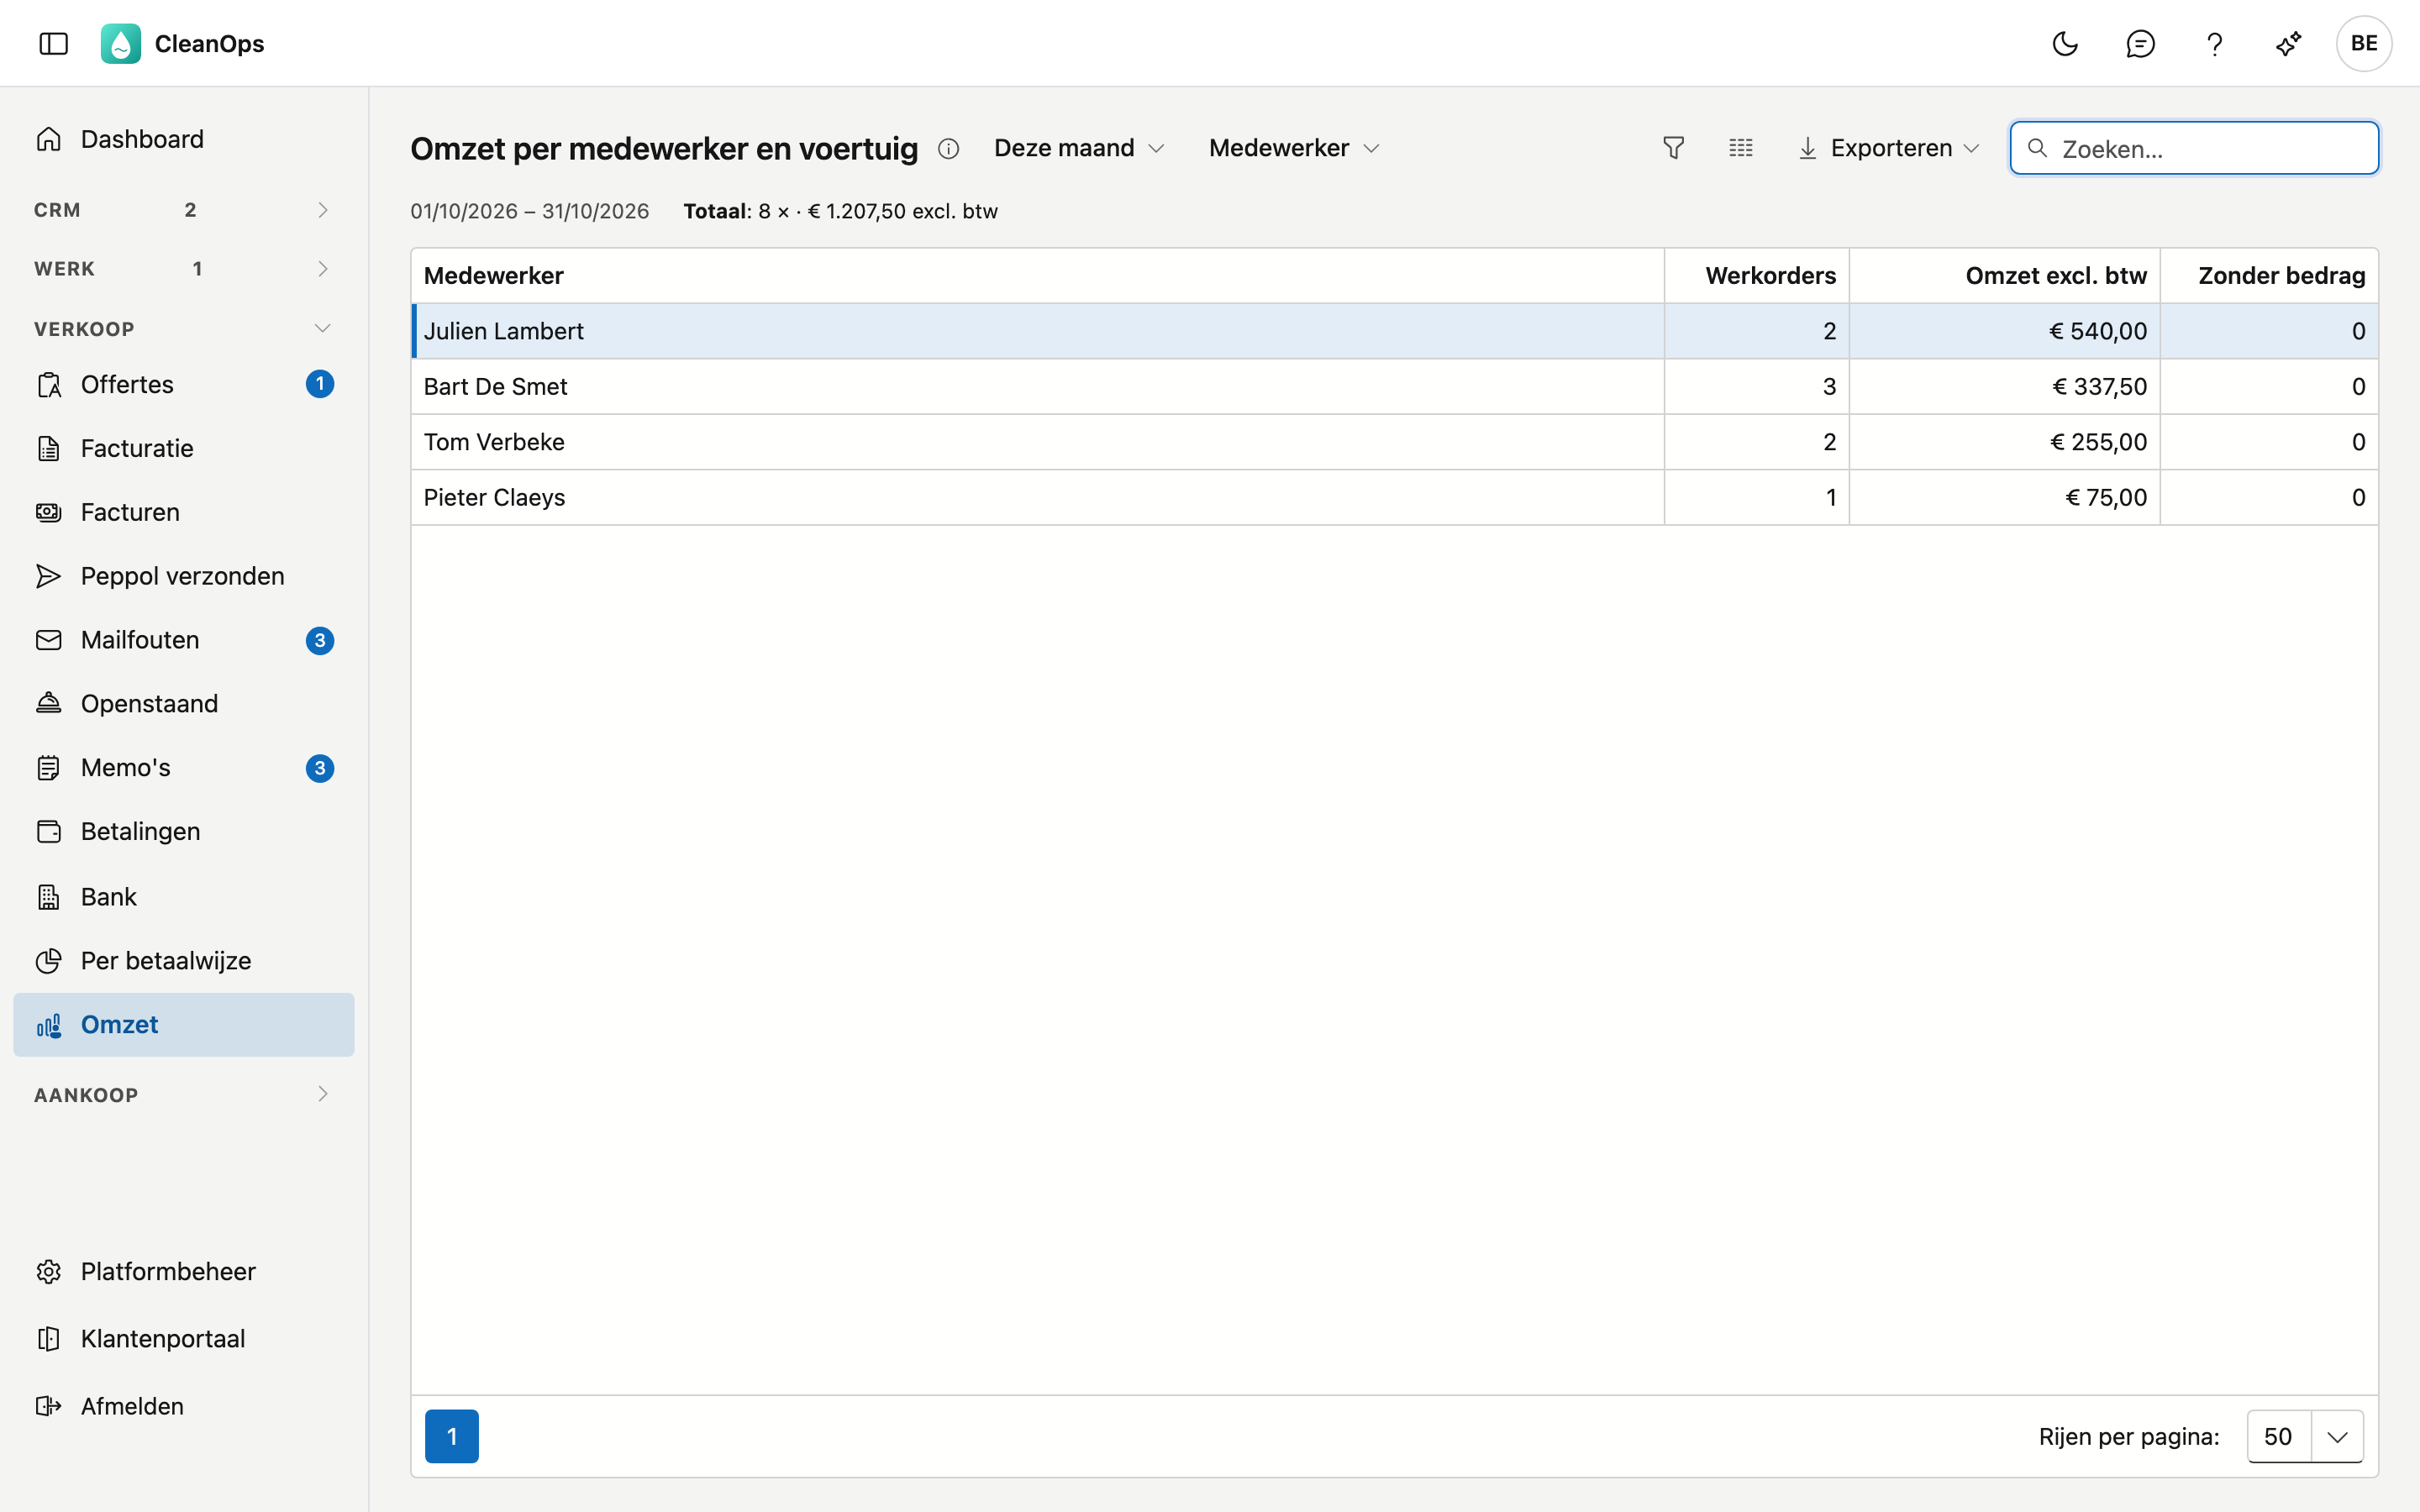Open Offertes in sidebar

click(x=184, y=384)
